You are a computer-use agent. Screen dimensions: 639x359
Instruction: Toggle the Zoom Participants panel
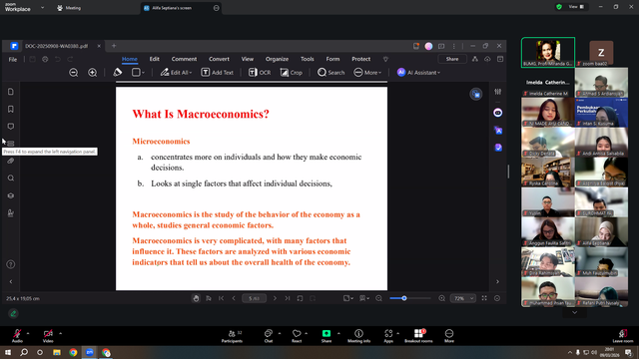pos(232,336)
